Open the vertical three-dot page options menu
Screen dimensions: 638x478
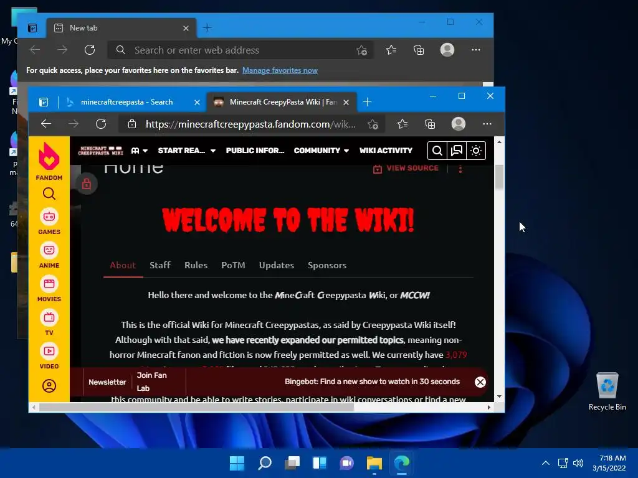(460, 169)
